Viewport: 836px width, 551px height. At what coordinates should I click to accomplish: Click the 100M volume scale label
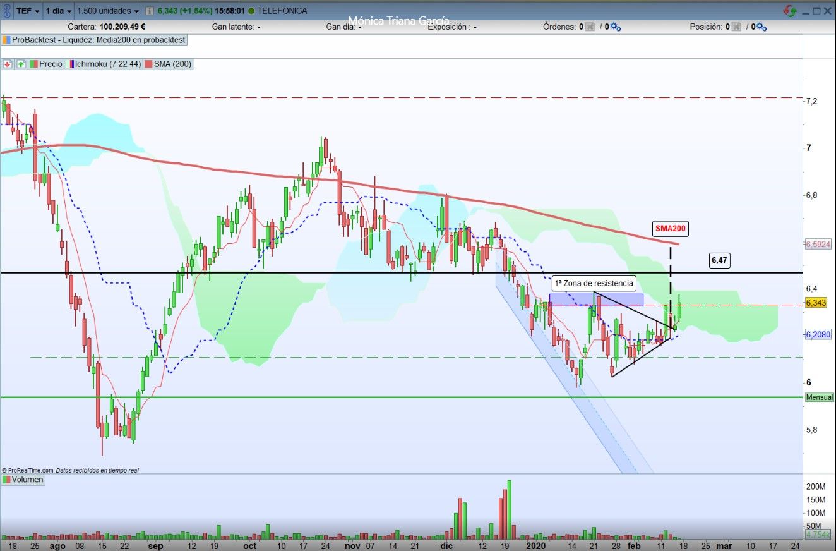coord(816,513)
